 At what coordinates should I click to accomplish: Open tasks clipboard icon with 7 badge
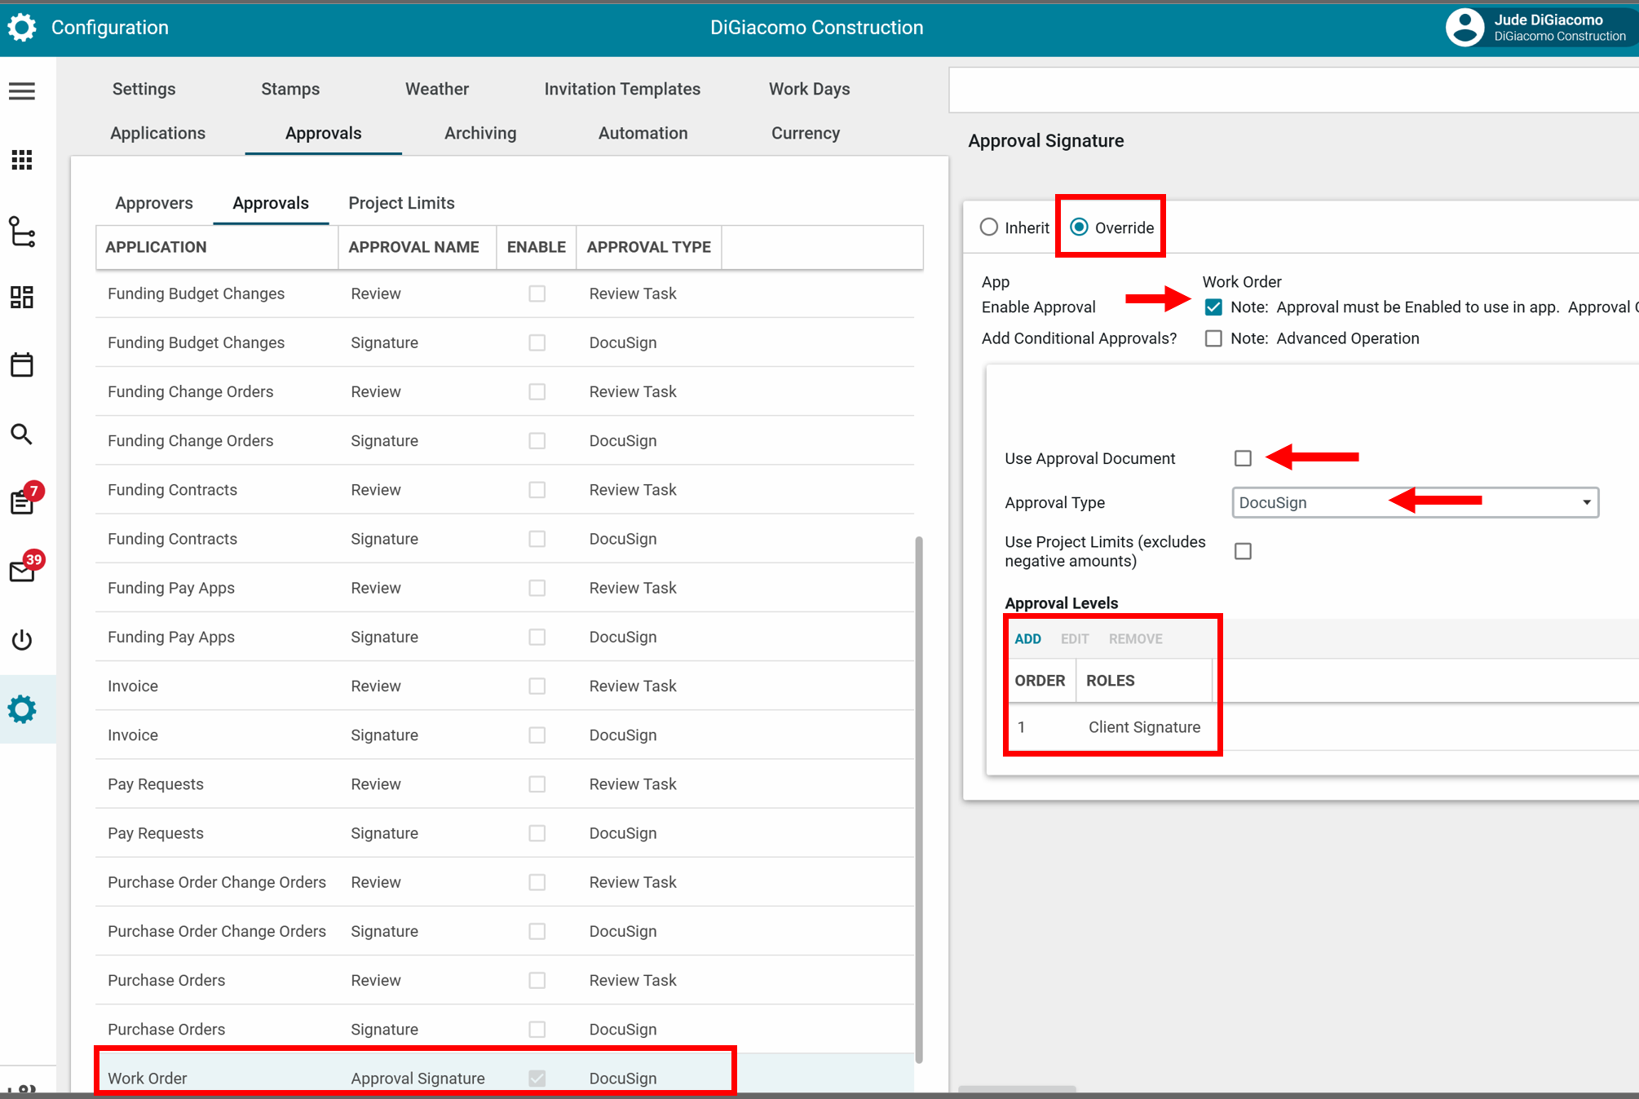click(22, 502)
